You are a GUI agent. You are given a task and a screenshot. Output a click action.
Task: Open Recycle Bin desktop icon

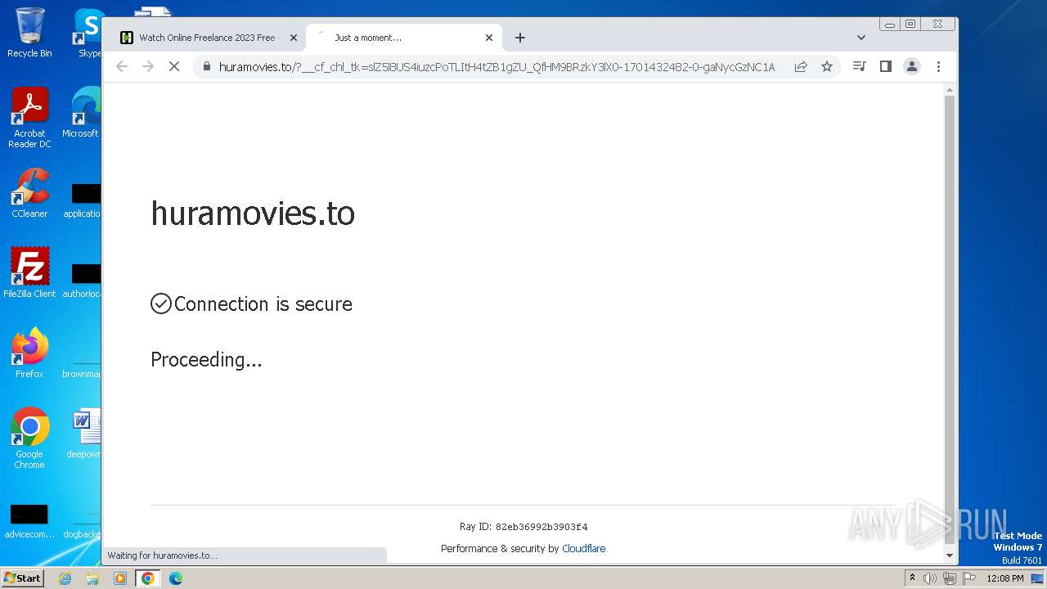coord(29,33)
